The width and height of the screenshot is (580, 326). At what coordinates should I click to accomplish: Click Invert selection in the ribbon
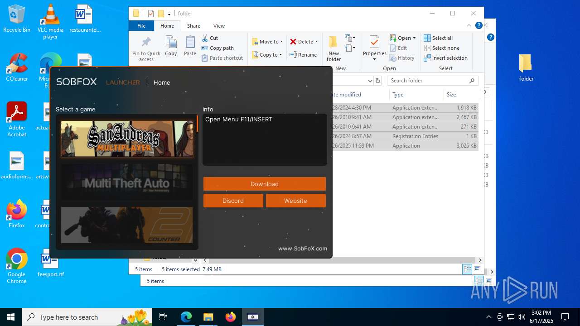click(x=445, y=58)
